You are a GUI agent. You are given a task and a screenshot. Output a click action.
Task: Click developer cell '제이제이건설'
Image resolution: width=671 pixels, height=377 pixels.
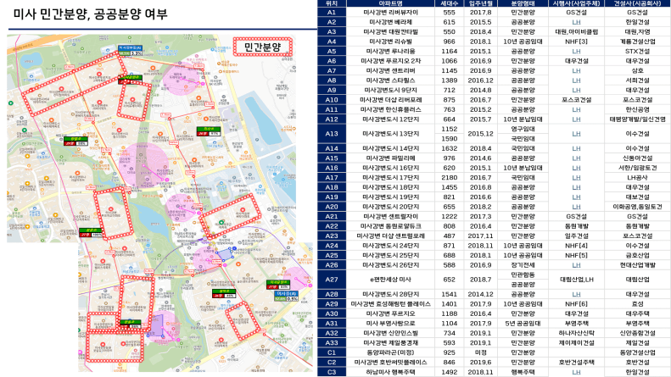[576, 343]
